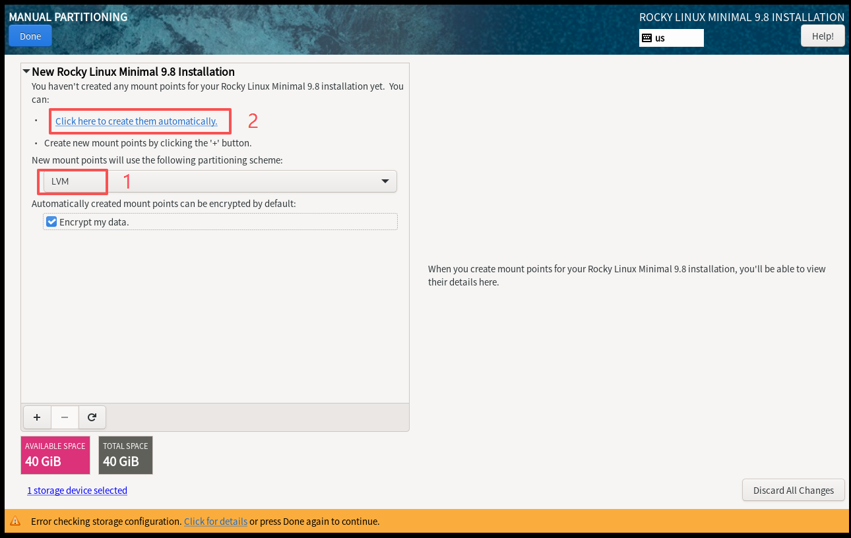Image resolution: width=851 pixels, height=538 pixels.
Task: Click the ROCKY LINUX MINIMAL 9.8 INSTALLATION title
Action: pyautogui.click(x=742, y=17)
